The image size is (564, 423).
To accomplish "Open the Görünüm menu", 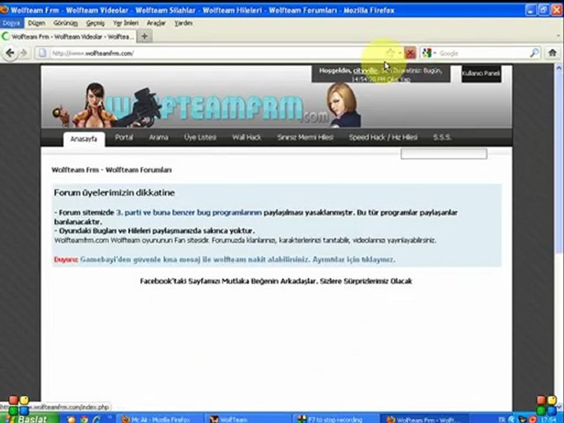I will (65, 23).
